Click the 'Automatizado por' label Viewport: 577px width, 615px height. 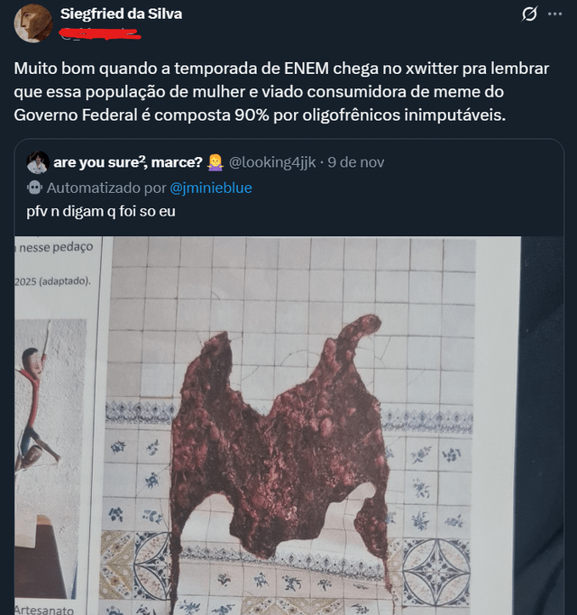(106, 188)
